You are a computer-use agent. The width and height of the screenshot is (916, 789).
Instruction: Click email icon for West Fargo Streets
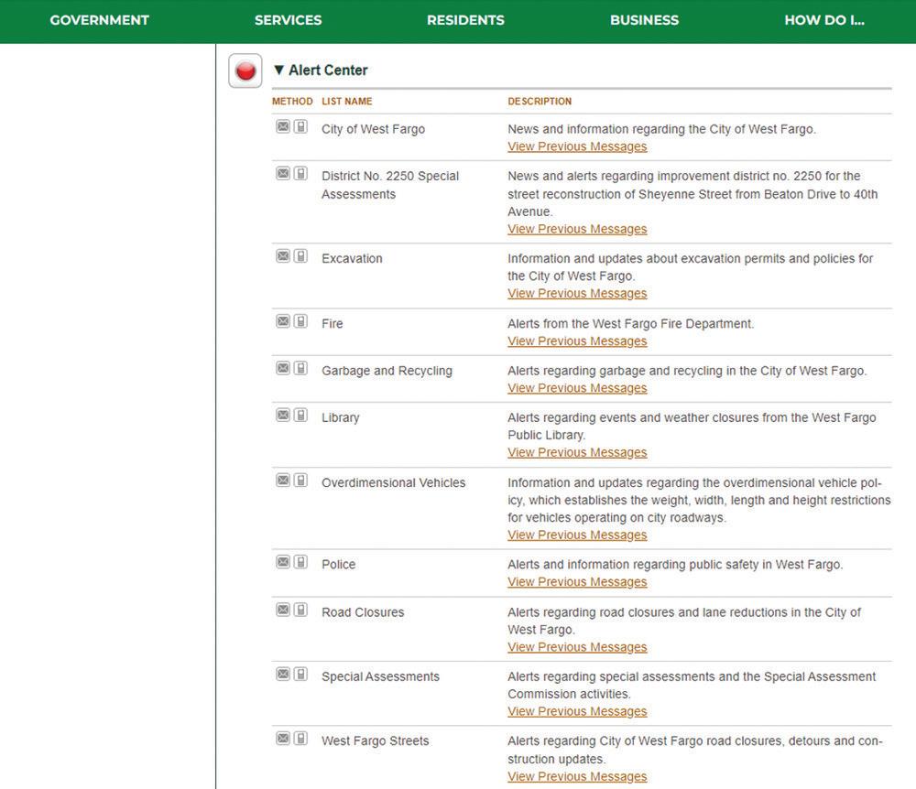tap(283, 739)
